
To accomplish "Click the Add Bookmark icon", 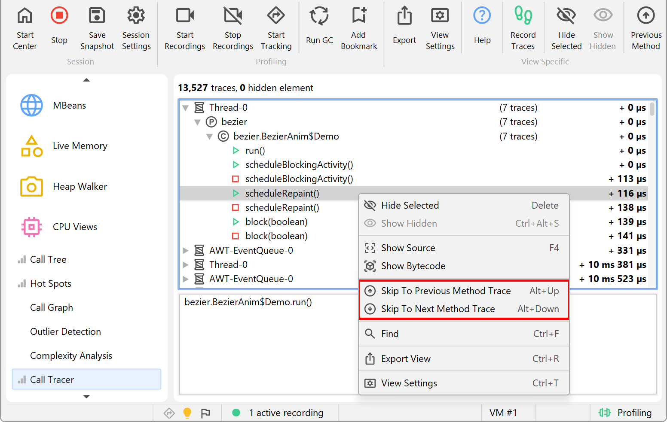I will tap(358, 16).
